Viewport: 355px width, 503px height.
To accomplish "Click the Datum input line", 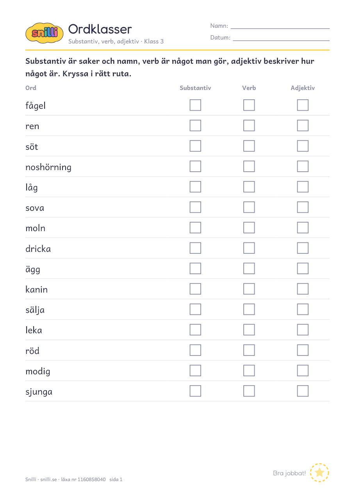I will [281, 40].
